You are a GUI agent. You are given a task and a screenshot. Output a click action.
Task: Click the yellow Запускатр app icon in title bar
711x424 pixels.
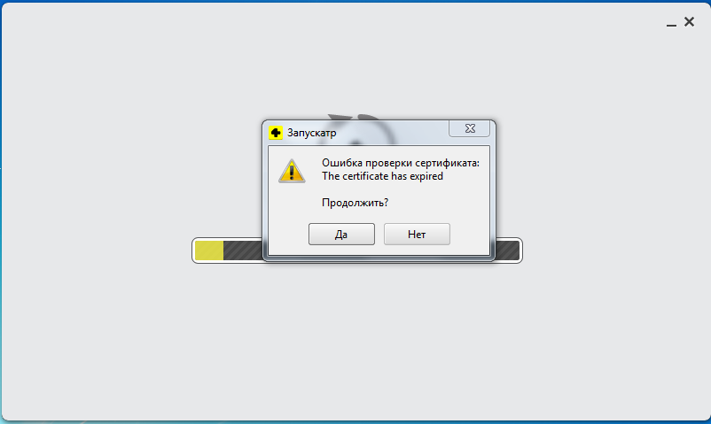click(x=275, y=133)
